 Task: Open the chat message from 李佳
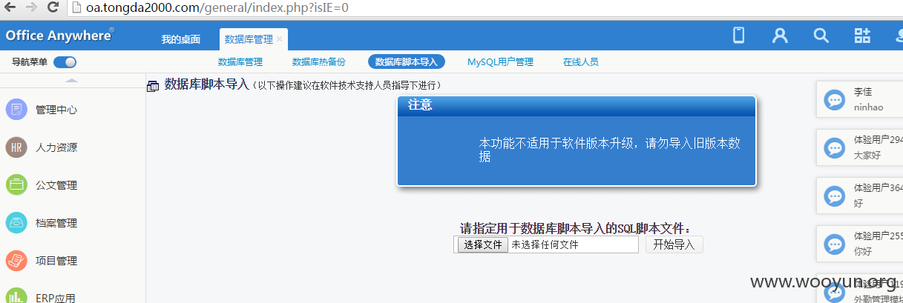point(858,99)
